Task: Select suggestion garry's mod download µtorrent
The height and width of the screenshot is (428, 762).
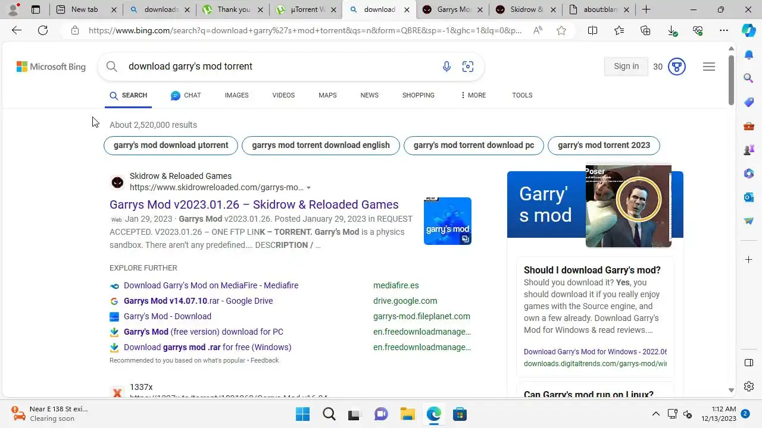Action: coord(171,145)
